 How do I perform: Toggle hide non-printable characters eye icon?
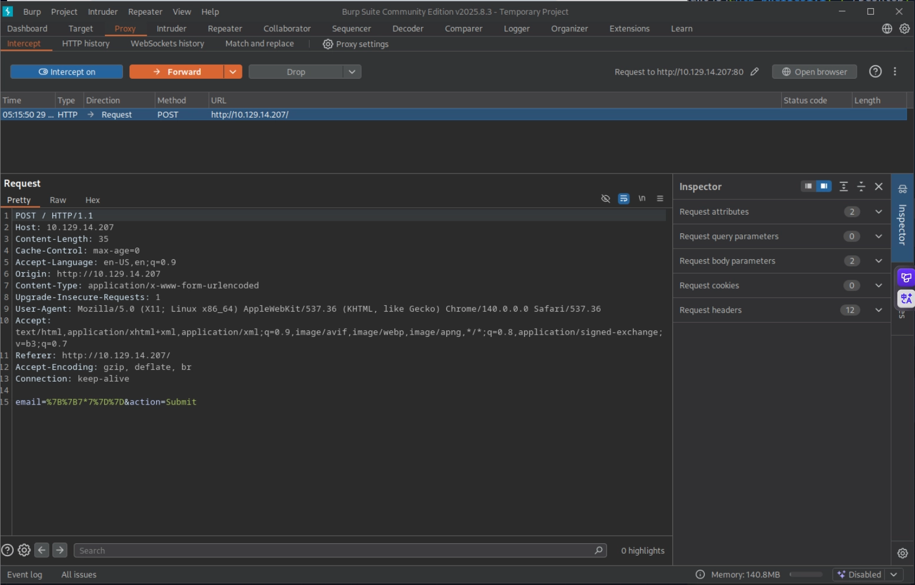click(605, 199)
